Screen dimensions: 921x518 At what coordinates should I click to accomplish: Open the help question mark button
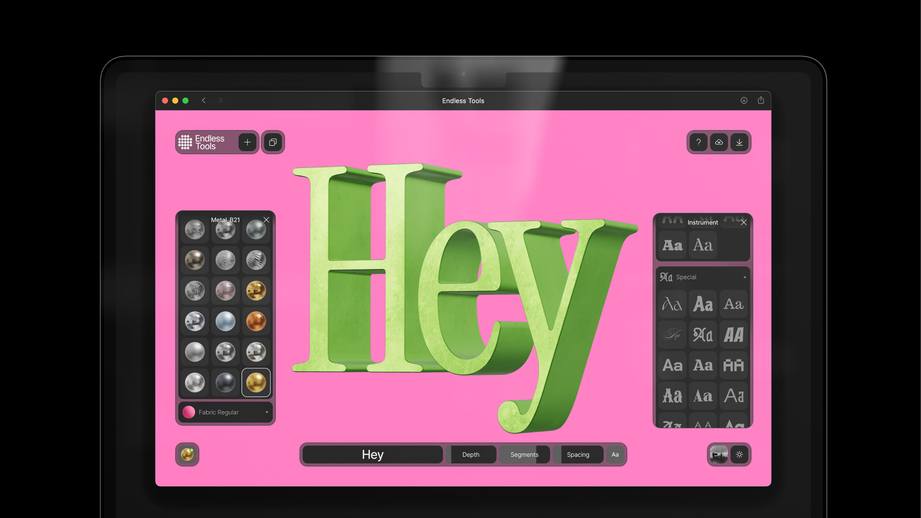click(x=698, y=142)
